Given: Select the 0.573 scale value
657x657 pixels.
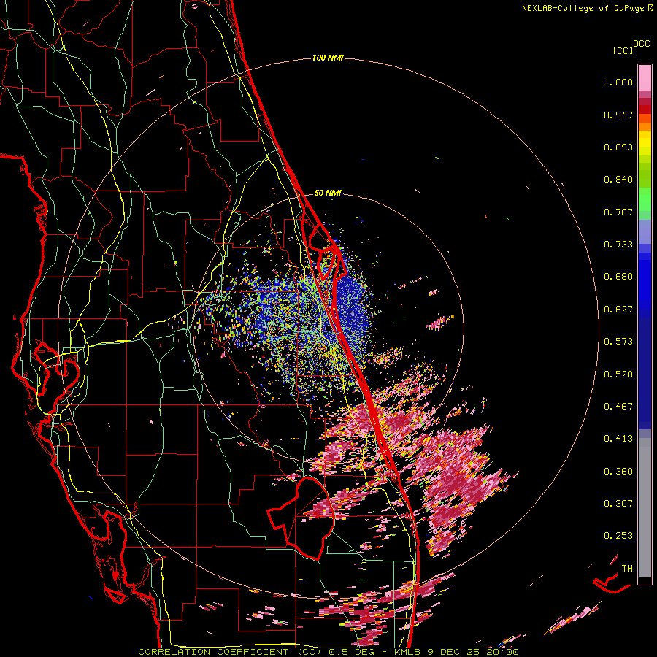Looking at the screenshot, I should point(618,342).
